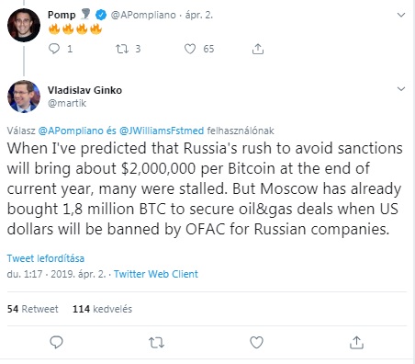Open the @APompliano mention in reply line

[71, 131]
